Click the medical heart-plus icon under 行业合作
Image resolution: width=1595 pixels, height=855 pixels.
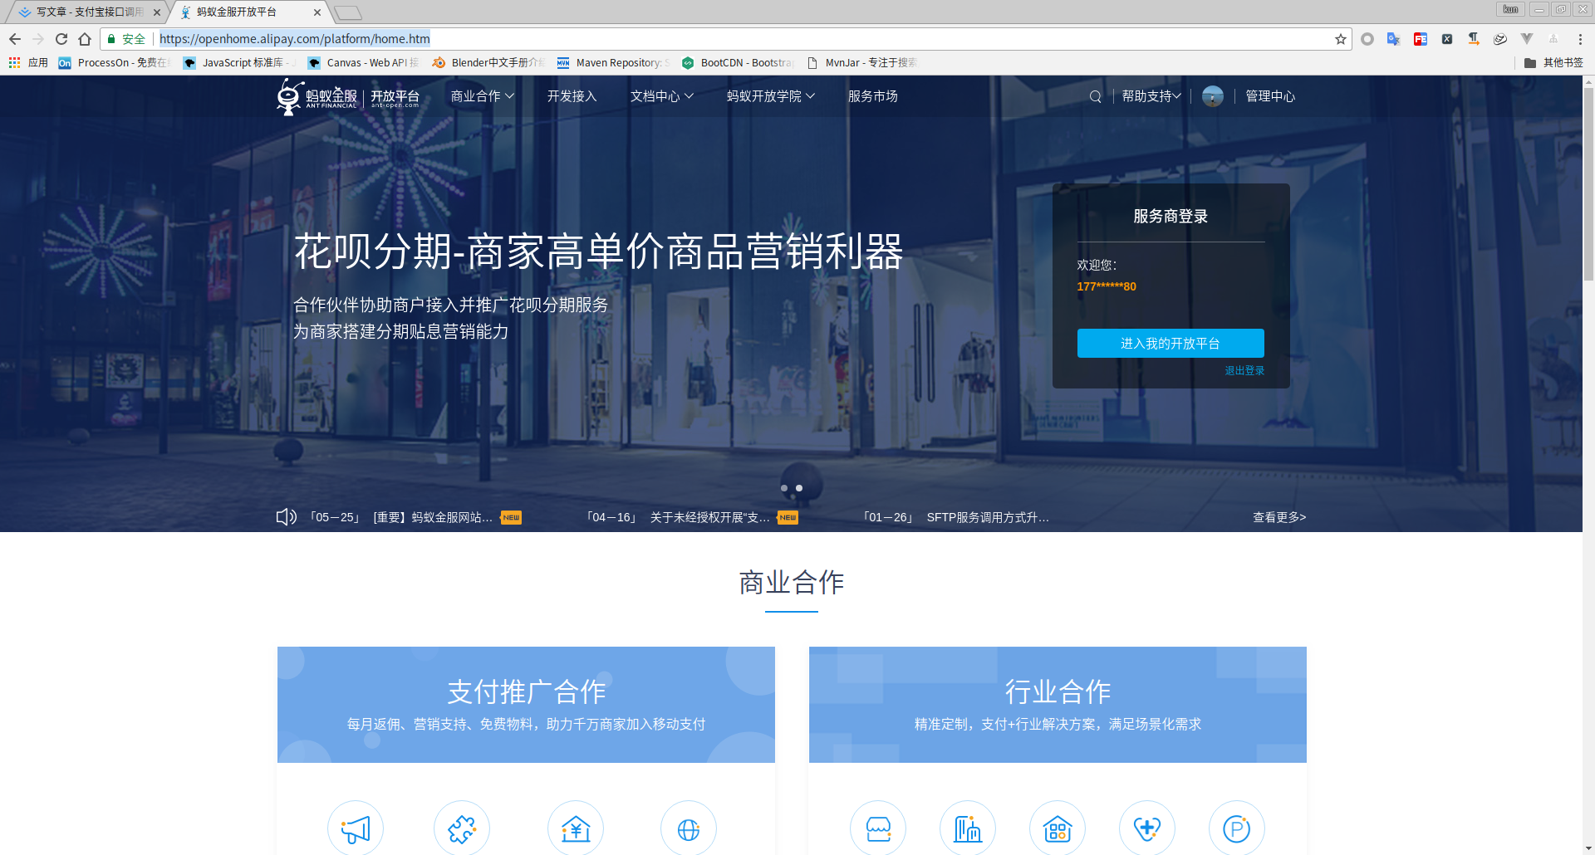pos(1147,828)
